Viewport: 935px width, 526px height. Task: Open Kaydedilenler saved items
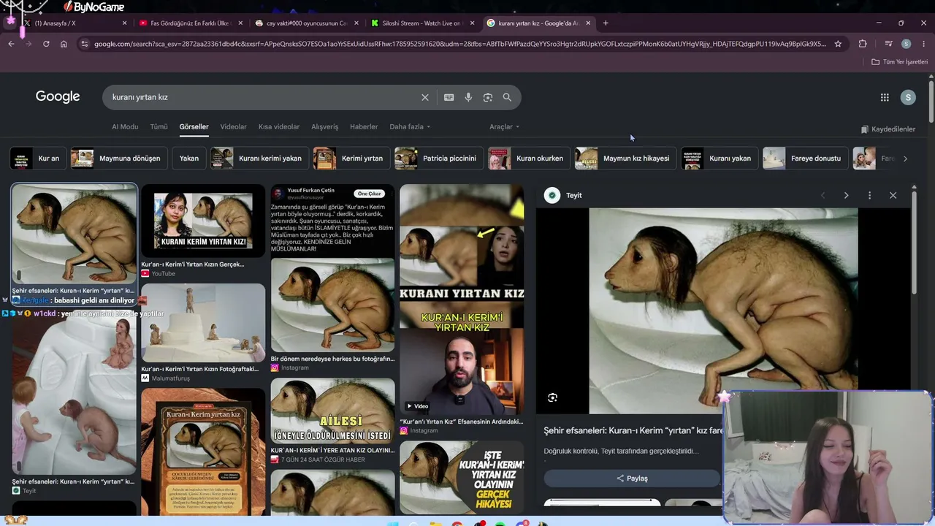pyautogui.click(x=888, y=129)
